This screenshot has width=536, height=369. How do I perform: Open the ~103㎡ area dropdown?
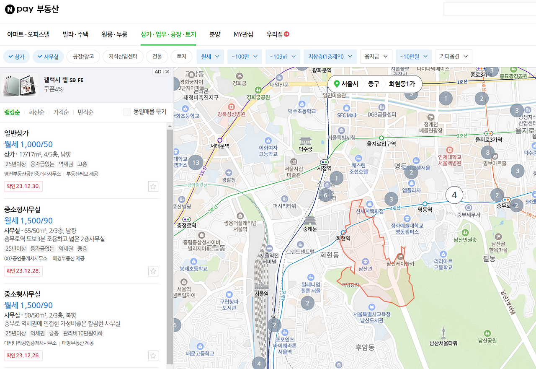click(283, 57)
